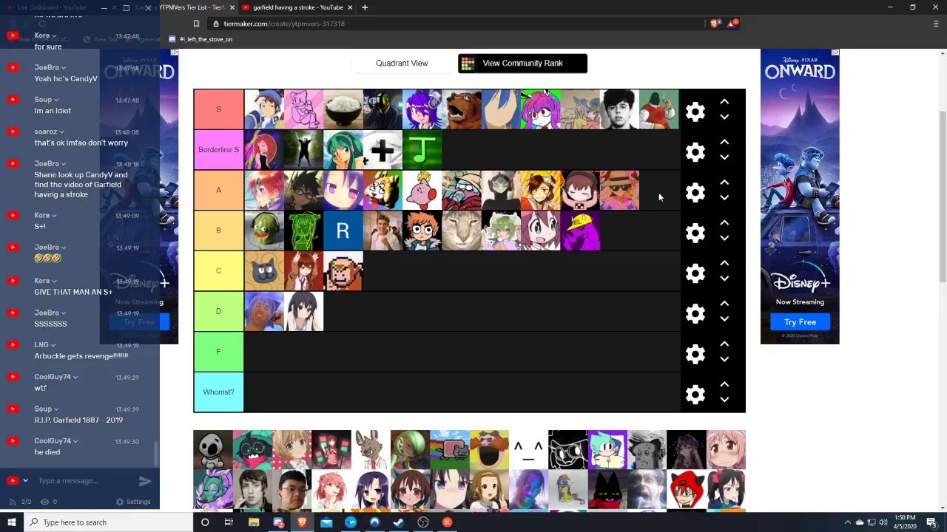Open Steam from the Windows taskbar

click(x=399, y=522)
